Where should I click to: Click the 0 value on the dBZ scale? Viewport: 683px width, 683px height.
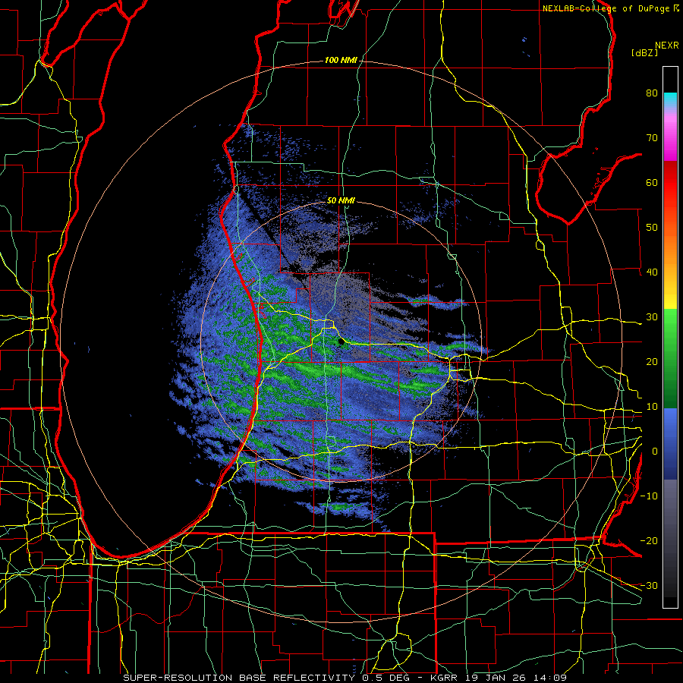pyautogui.click(x=655, y=452)
